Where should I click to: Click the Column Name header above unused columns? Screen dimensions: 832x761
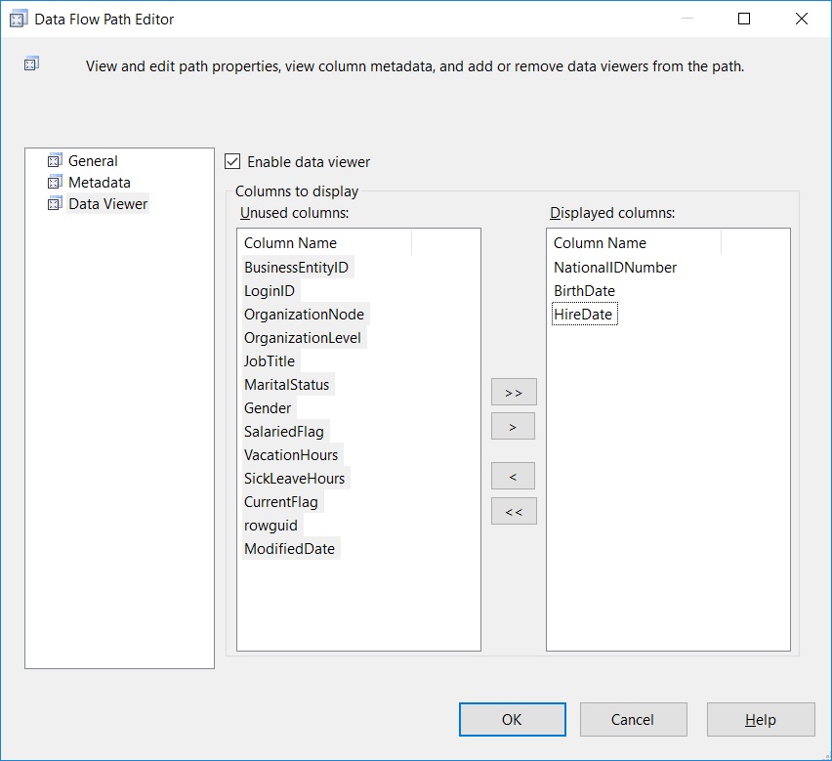(290, 242)
